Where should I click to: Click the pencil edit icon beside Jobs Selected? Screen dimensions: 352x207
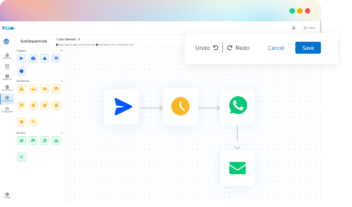pyautogui.click(x=79, y=39)
